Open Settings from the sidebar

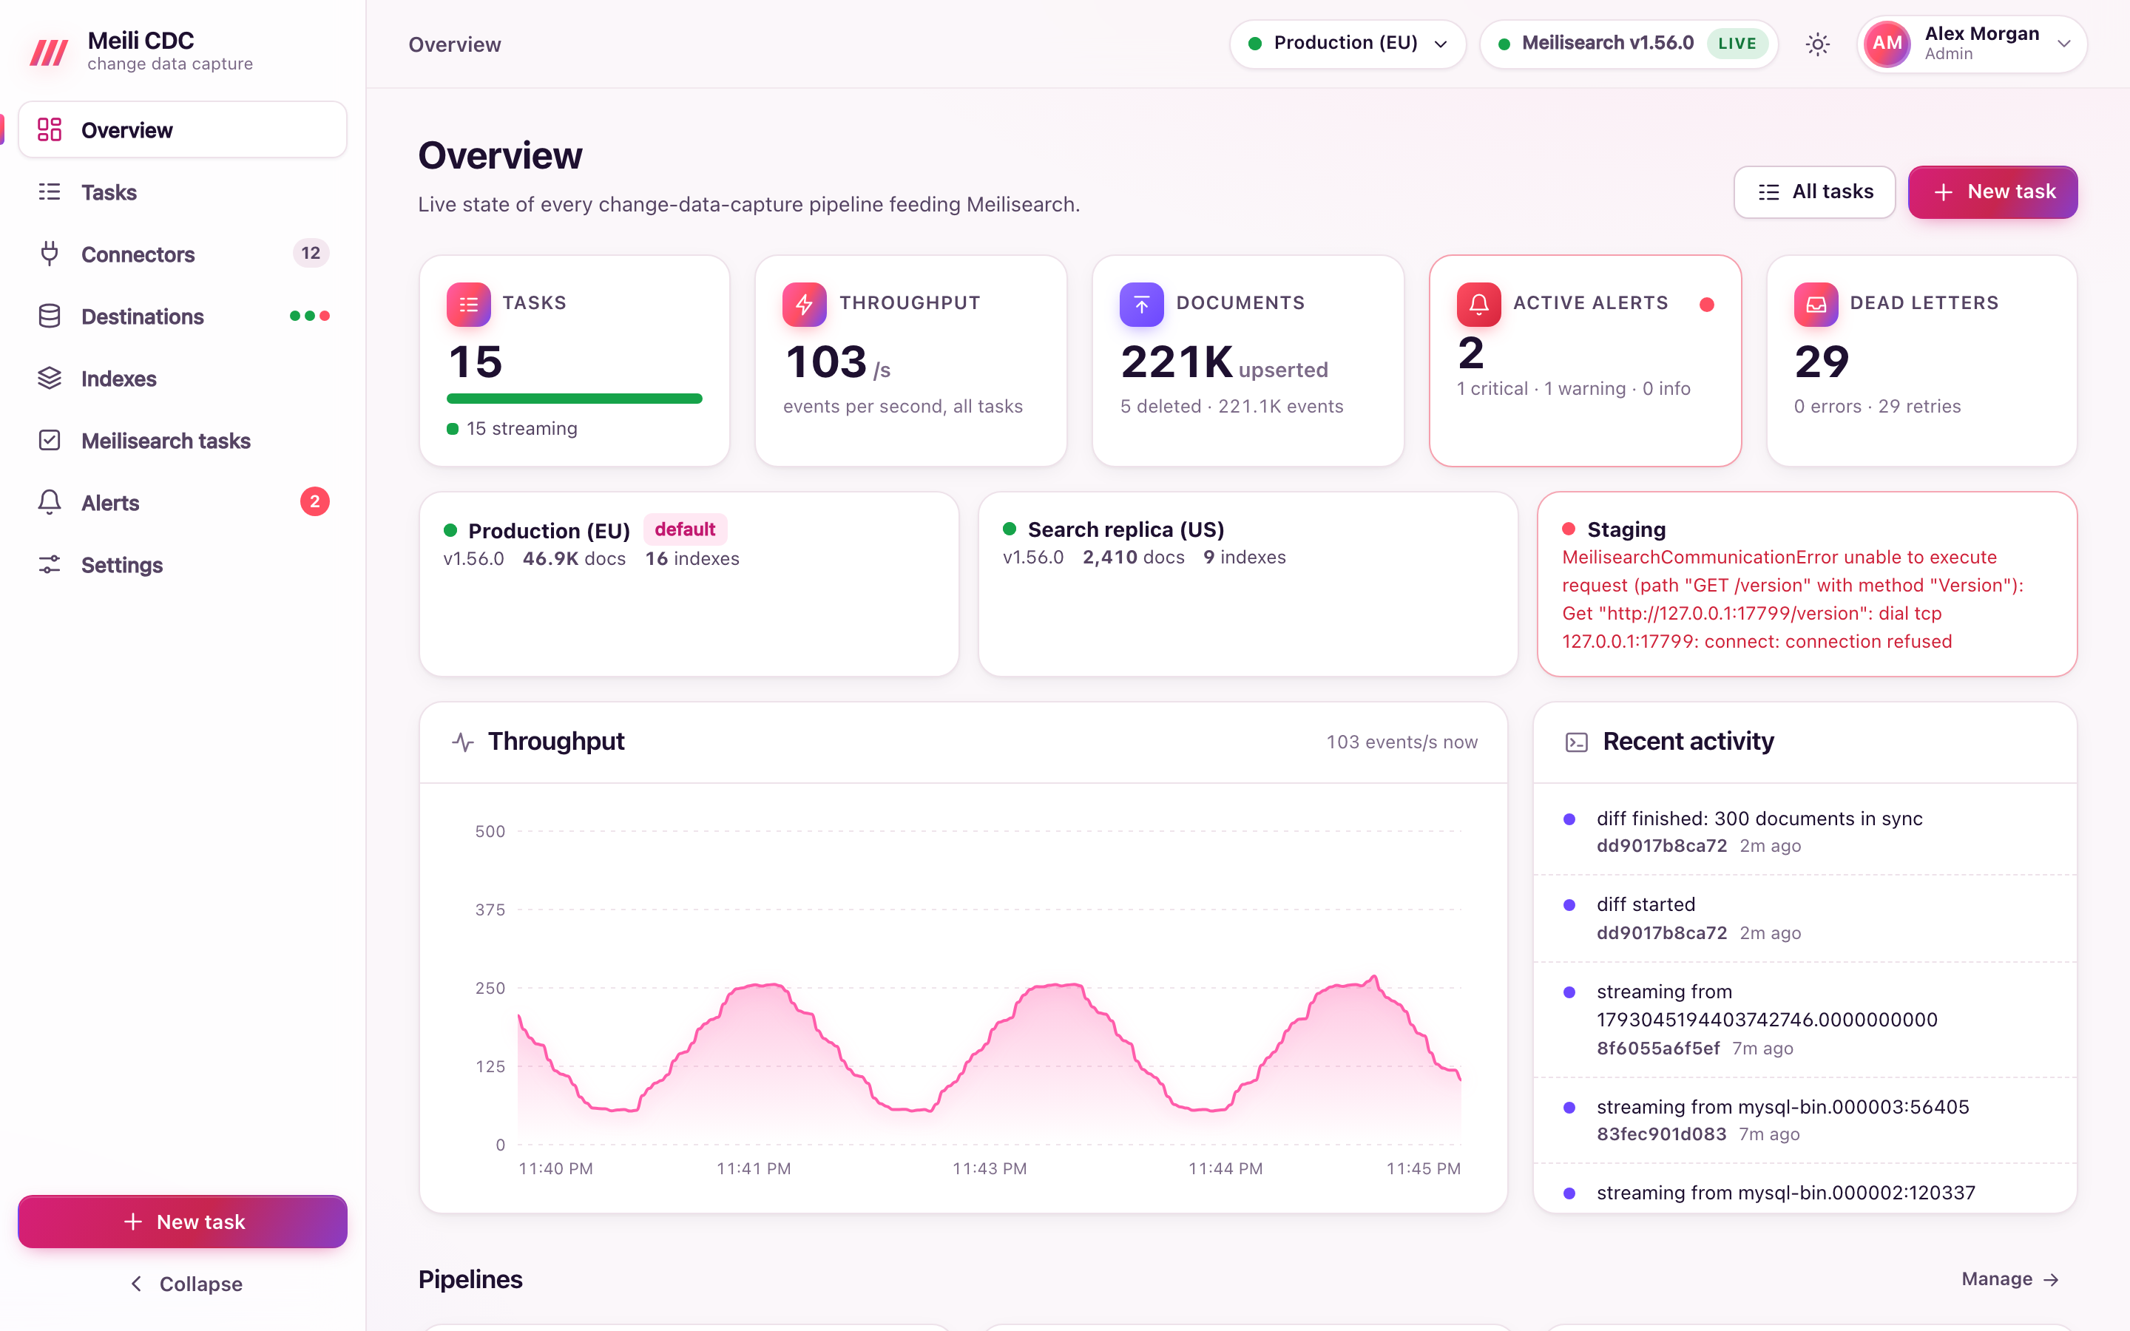183,564
